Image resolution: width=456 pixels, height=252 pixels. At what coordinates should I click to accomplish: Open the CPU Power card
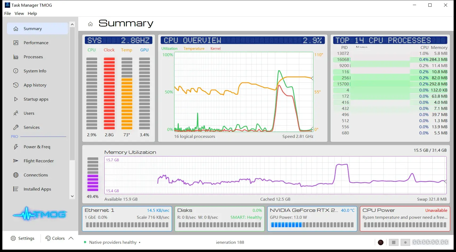click(x=405, y=219)
